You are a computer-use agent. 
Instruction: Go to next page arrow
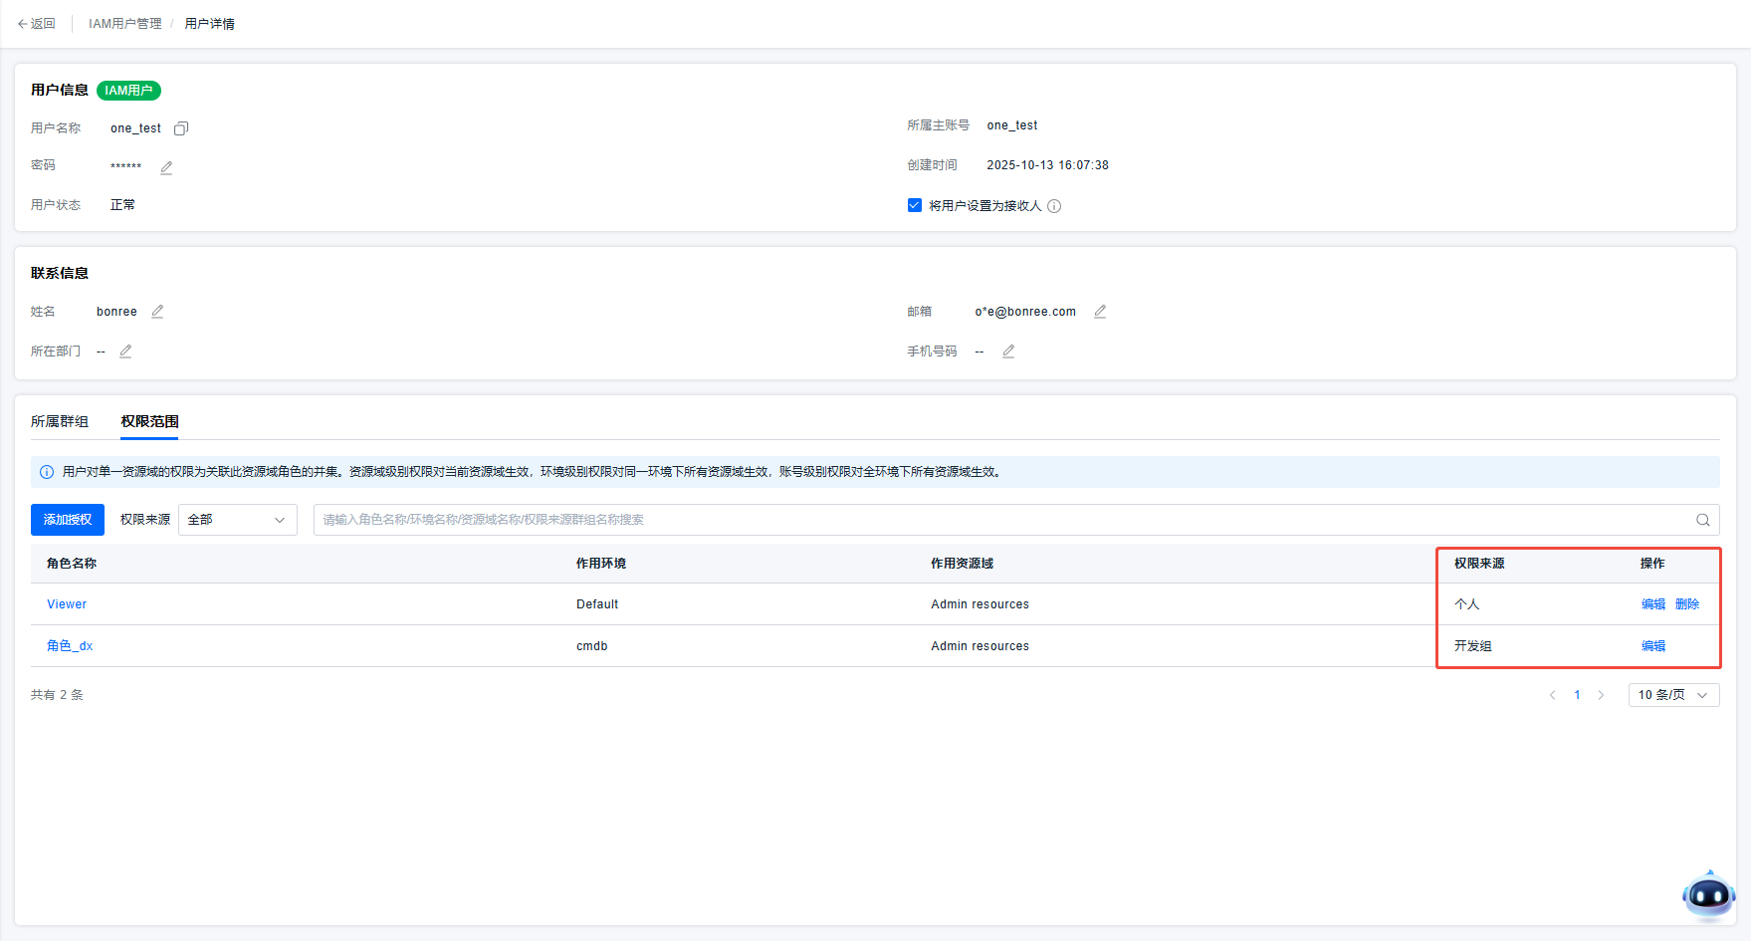click(1601, 695)
